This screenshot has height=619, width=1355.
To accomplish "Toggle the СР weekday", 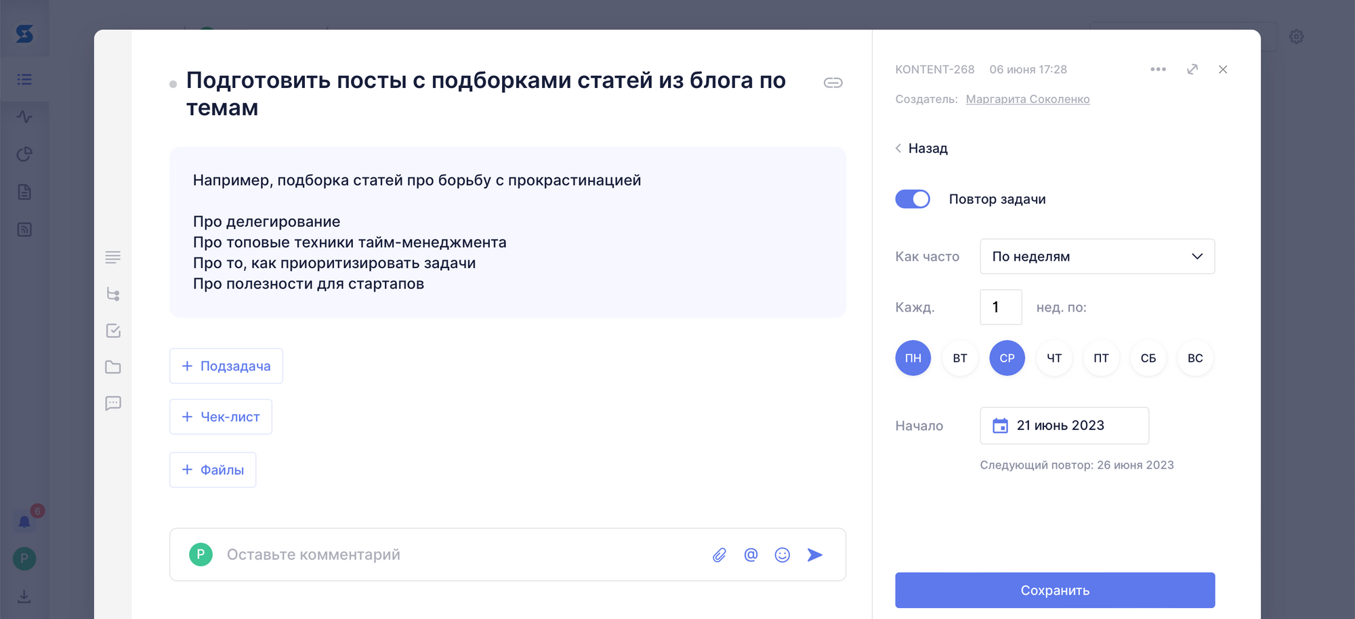I will [x=1007, y=358].
